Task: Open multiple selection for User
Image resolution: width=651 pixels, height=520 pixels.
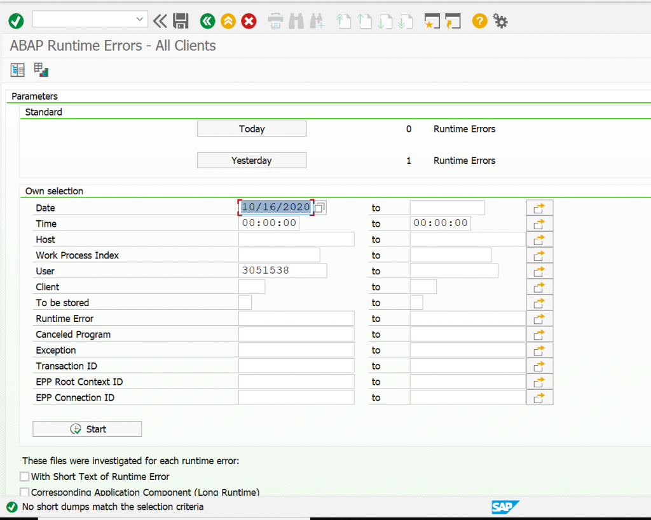Action: coord(539,270)
